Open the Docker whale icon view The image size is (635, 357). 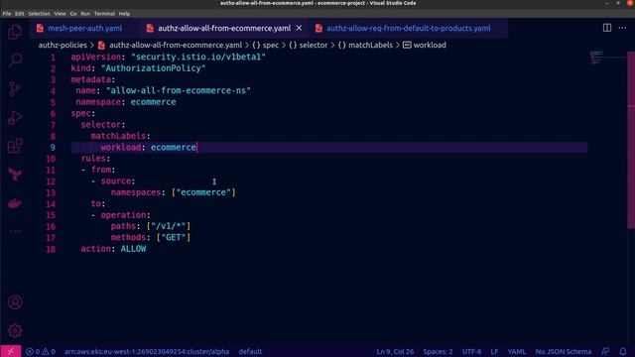point(15,203)
